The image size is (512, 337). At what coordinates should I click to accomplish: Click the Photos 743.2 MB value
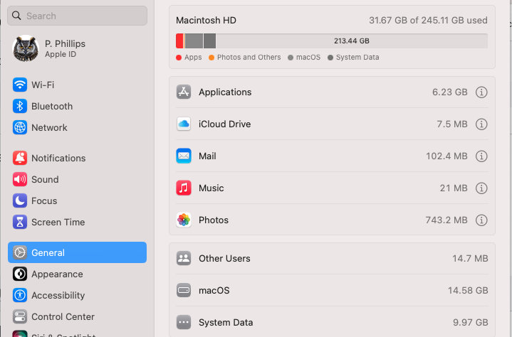click(x=446, y=220)
